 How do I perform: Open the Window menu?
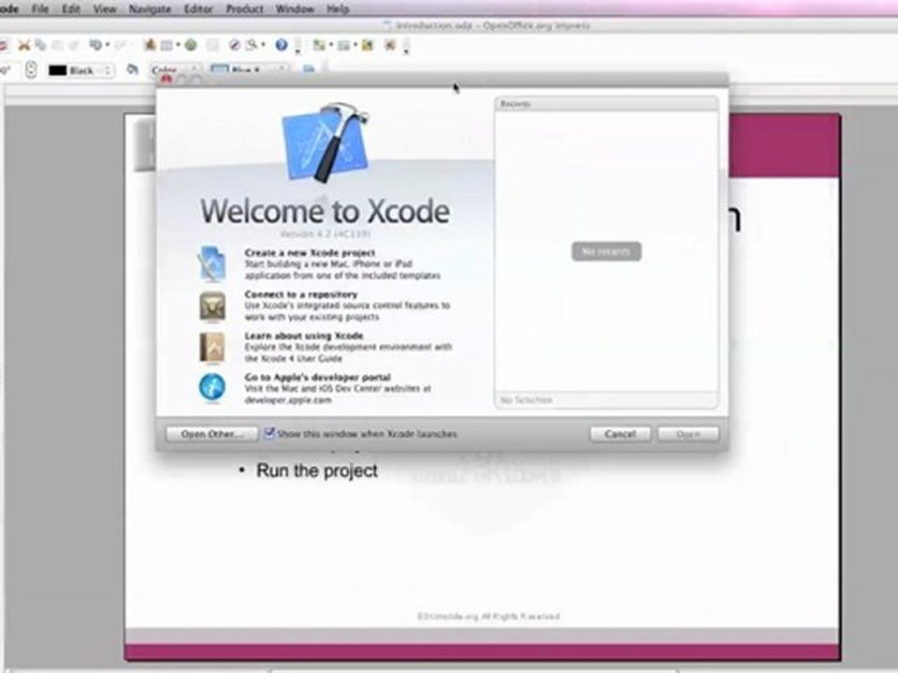pos(295,8)
